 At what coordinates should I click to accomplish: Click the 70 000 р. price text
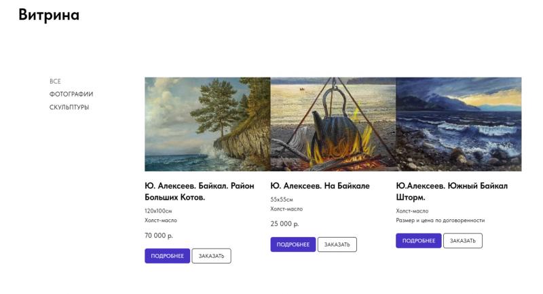coord(159,236)
